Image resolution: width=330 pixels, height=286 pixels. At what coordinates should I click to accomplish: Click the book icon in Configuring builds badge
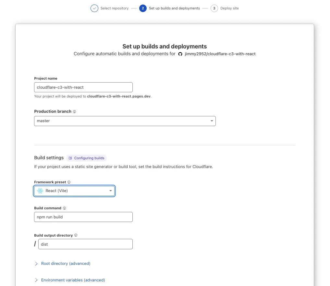(70, 158)
